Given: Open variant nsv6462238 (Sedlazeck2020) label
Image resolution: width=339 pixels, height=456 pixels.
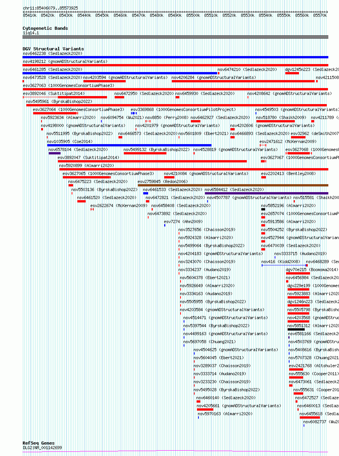Looking at the screenshot, I should click(52, 53).
